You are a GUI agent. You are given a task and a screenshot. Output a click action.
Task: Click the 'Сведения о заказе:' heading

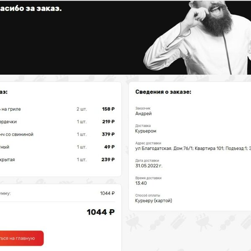tap(163, 92)
